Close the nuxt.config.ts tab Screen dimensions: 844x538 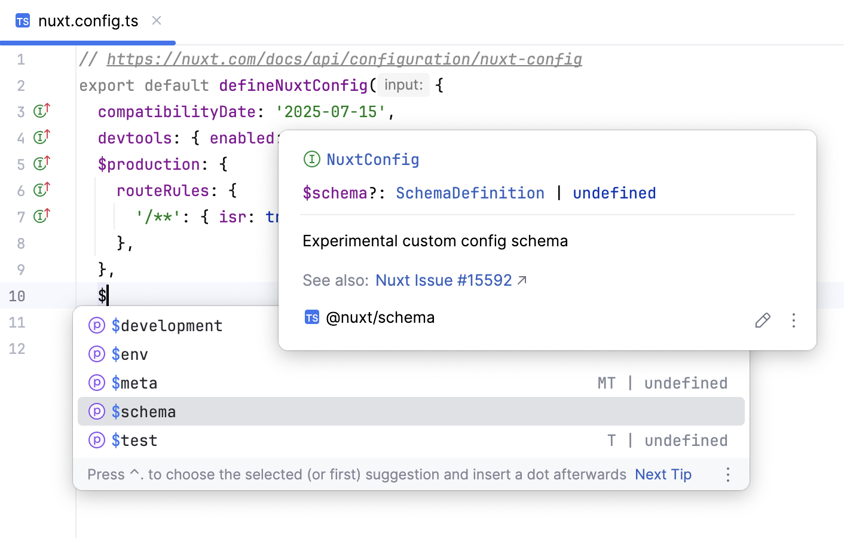coord(156,20)
